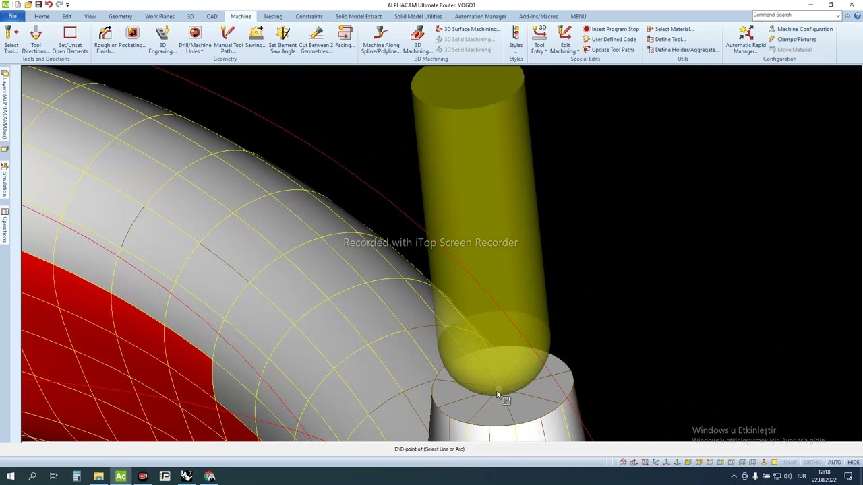The image size is (863, 485).
Task: Open User Defined Code
Action: [x=609, y=39]
